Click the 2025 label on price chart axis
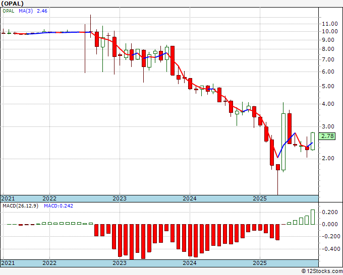Viewport: 343px width, 275px height. point(260,198)
